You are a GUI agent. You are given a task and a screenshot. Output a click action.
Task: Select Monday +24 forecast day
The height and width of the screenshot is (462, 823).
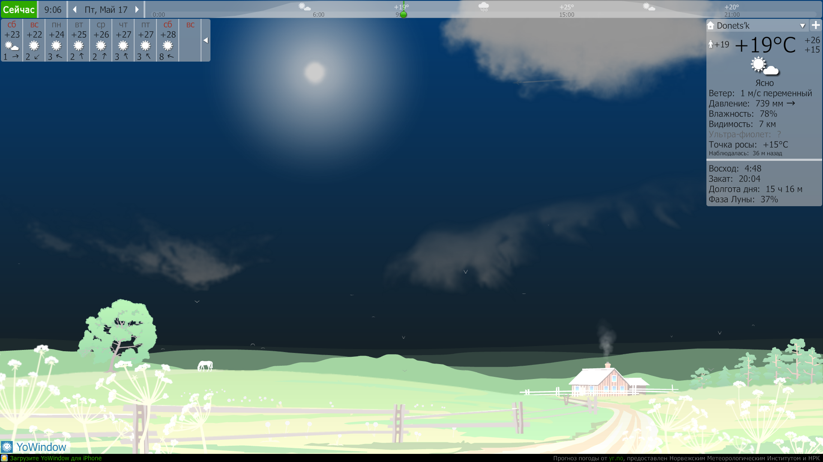[56, 40]
